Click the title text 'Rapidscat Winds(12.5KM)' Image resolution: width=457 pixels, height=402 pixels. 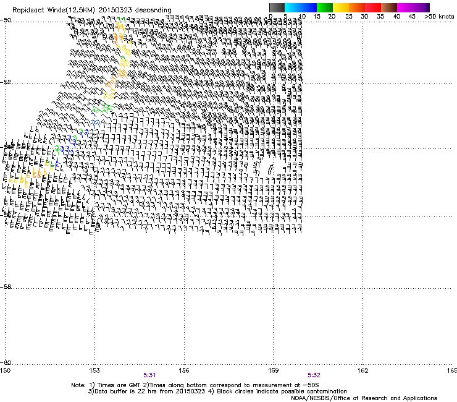[54, 11]
